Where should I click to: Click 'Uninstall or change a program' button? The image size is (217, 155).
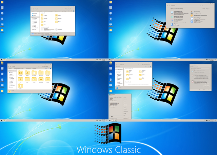[x=48, y=11]
